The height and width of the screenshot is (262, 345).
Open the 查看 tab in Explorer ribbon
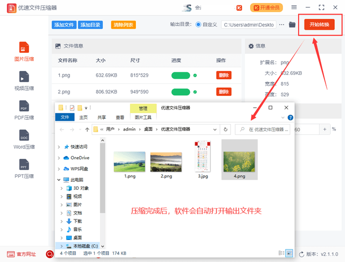point(120,117)
